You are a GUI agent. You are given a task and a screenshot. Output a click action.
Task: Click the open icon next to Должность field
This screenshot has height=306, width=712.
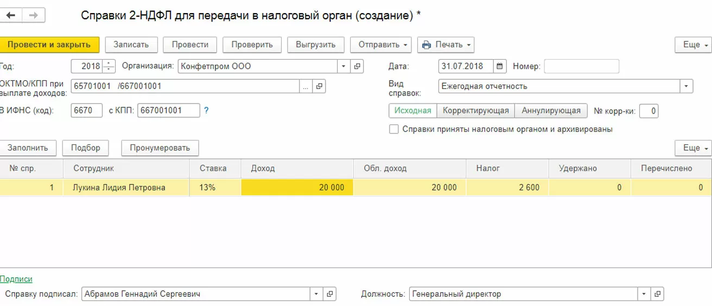click(657, 294)
